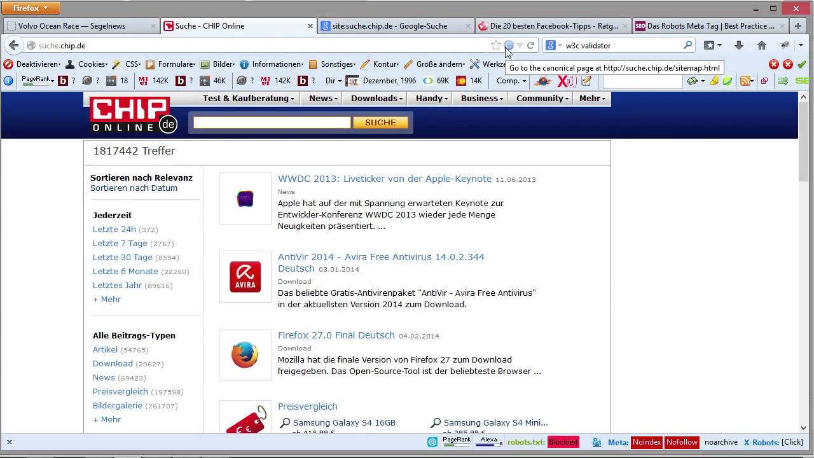
Task: Click the red Blockiert robots.txt indicator
Action: pos(563,442)
